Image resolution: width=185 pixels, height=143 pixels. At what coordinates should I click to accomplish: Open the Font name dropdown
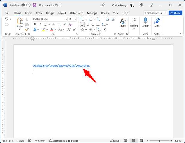[66, 19]
